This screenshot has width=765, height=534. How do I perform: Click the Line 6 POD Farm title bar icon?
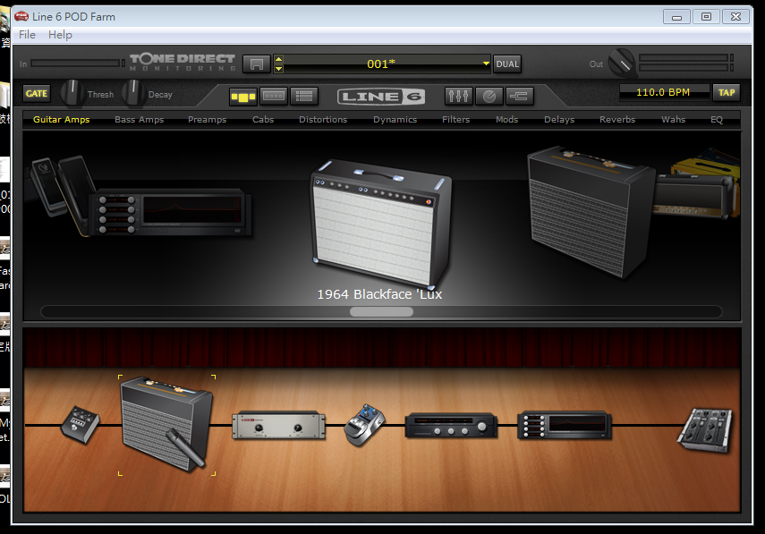pyautogui.click(x=21, y=17)
